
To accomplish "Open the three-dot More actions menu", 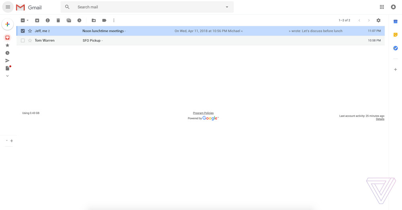I will 114,20.
